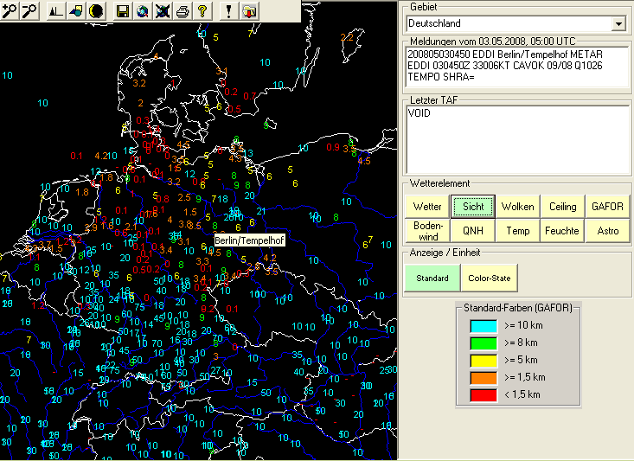Switch display to Color-State mode
634x461 pixels.
pyautogui.click(x=488, y=279)
